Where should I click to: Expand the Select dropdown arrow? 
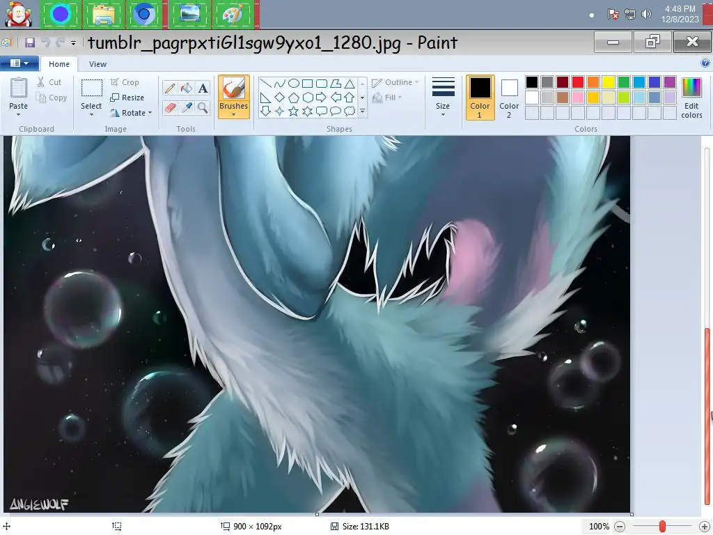[x=91, y=115]
